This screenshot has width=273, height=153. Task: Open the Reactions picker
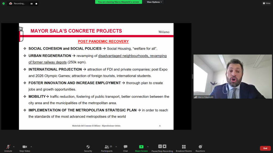click(200, 148)
